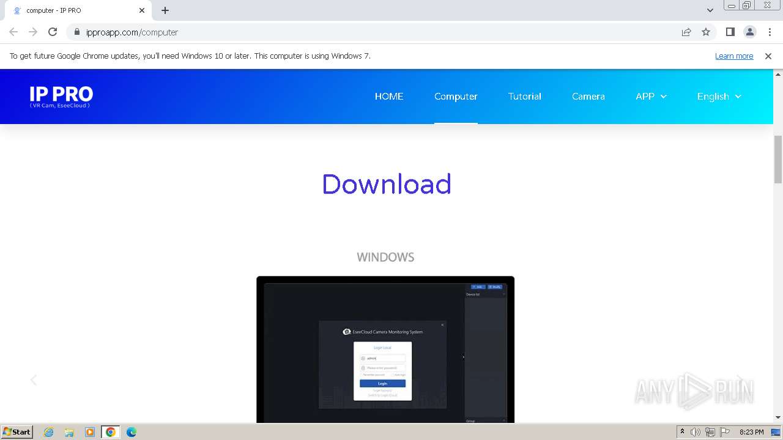Viewport: 783px width, 440px height.
Task: Click the taskbar clock 8:23 PM
Action: 751,432
